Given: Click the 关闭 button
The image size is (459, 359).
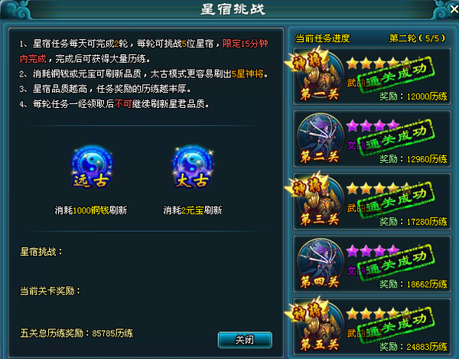Looking at the screenshot, I should point(245,340).
